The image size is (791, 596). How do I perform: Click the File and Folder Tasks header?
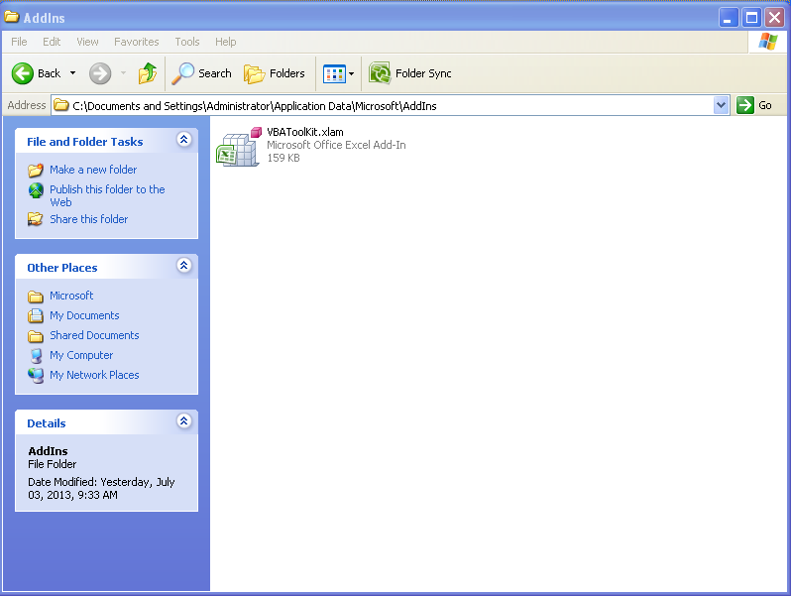(x=85, y=142)
